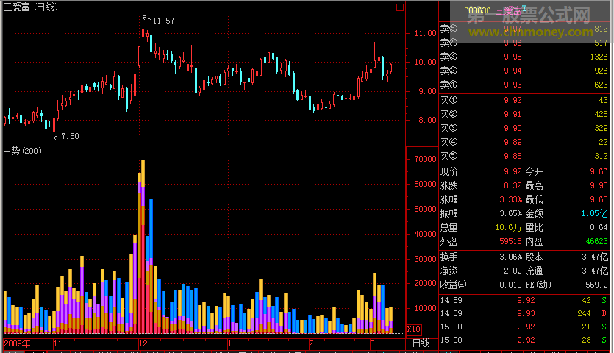Screen dimensions: 614x353
Task: Click the 买① bid price 9.92 row
Action: click(525, 100)
